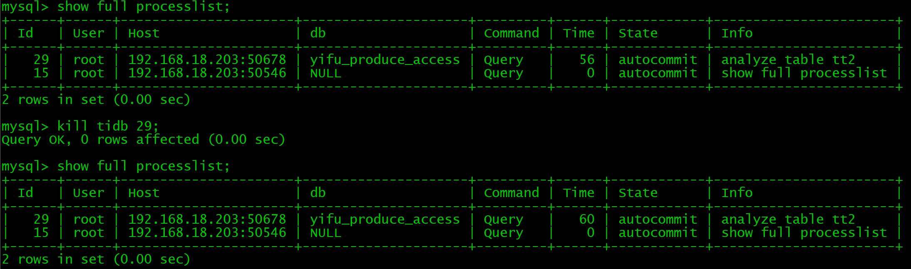Click 'yifu_produce_access' in the first table

tap(385, 60)
